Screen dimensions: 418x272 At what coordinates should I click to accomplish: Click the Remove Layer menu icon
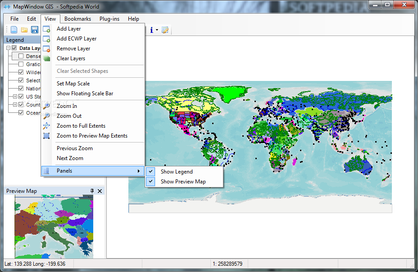click(46, 49)
